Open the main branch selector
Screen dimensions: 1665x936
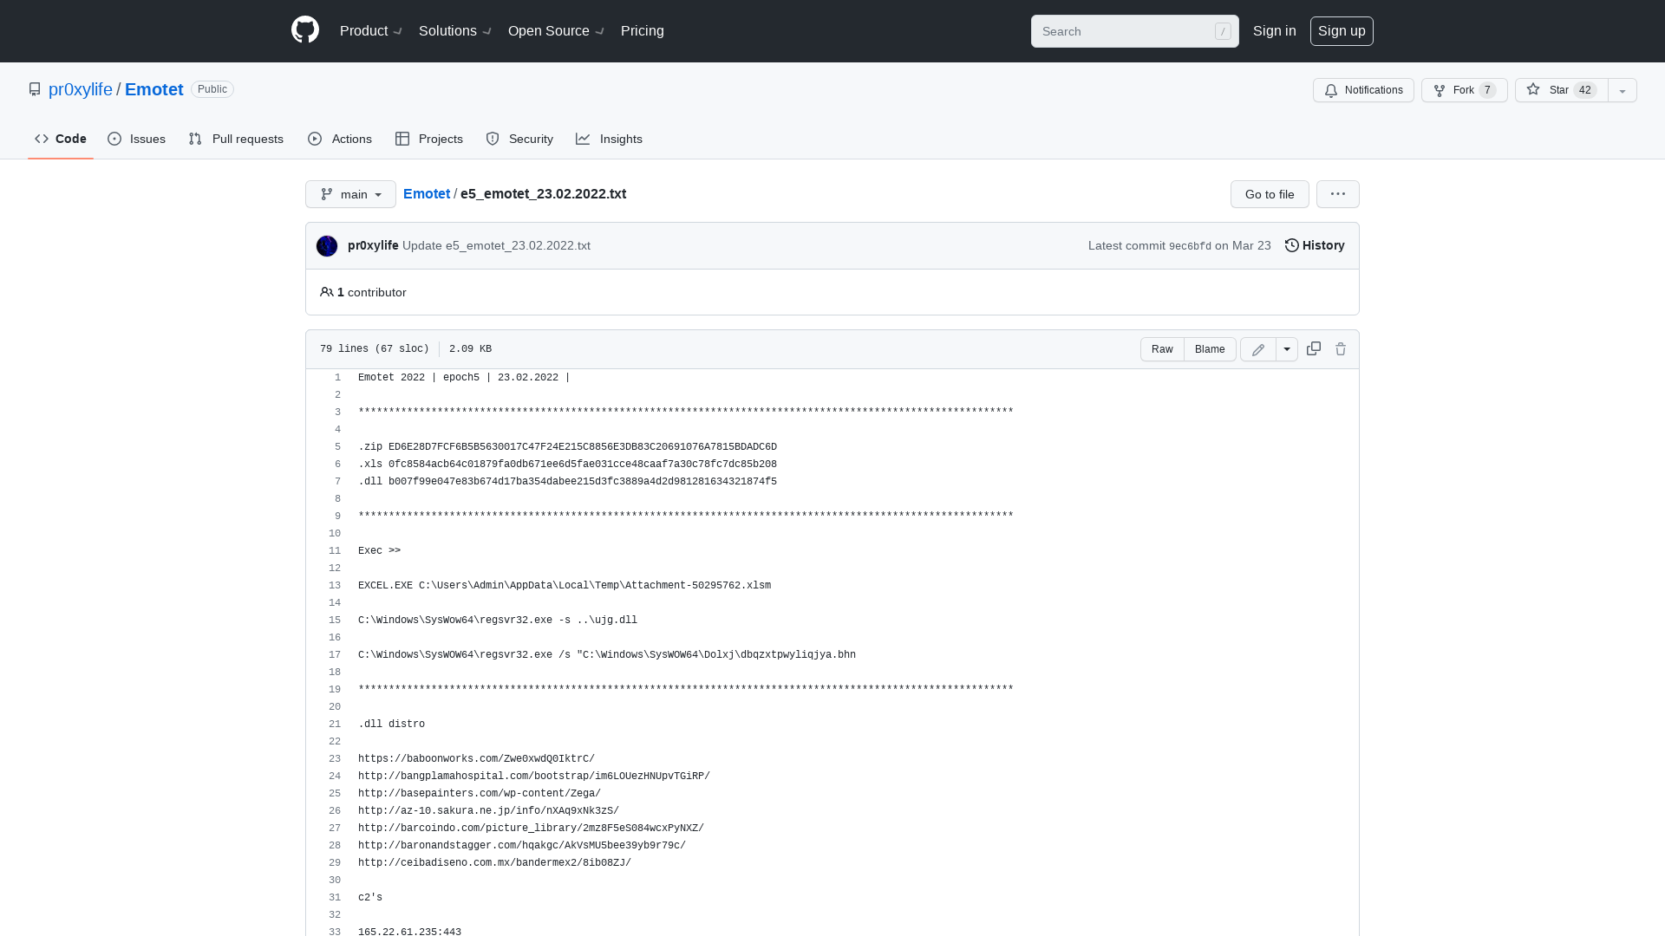coord(350,194)
